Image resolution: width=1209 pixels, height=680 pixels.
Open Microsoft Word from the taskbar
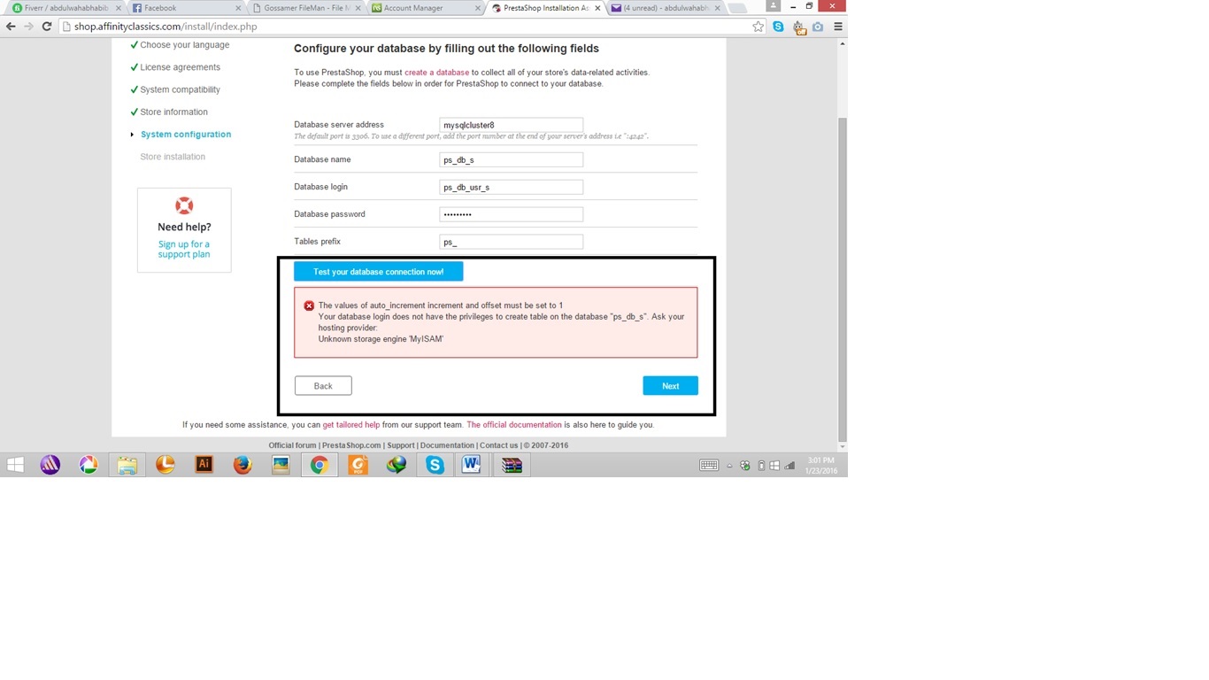(472, 465)
